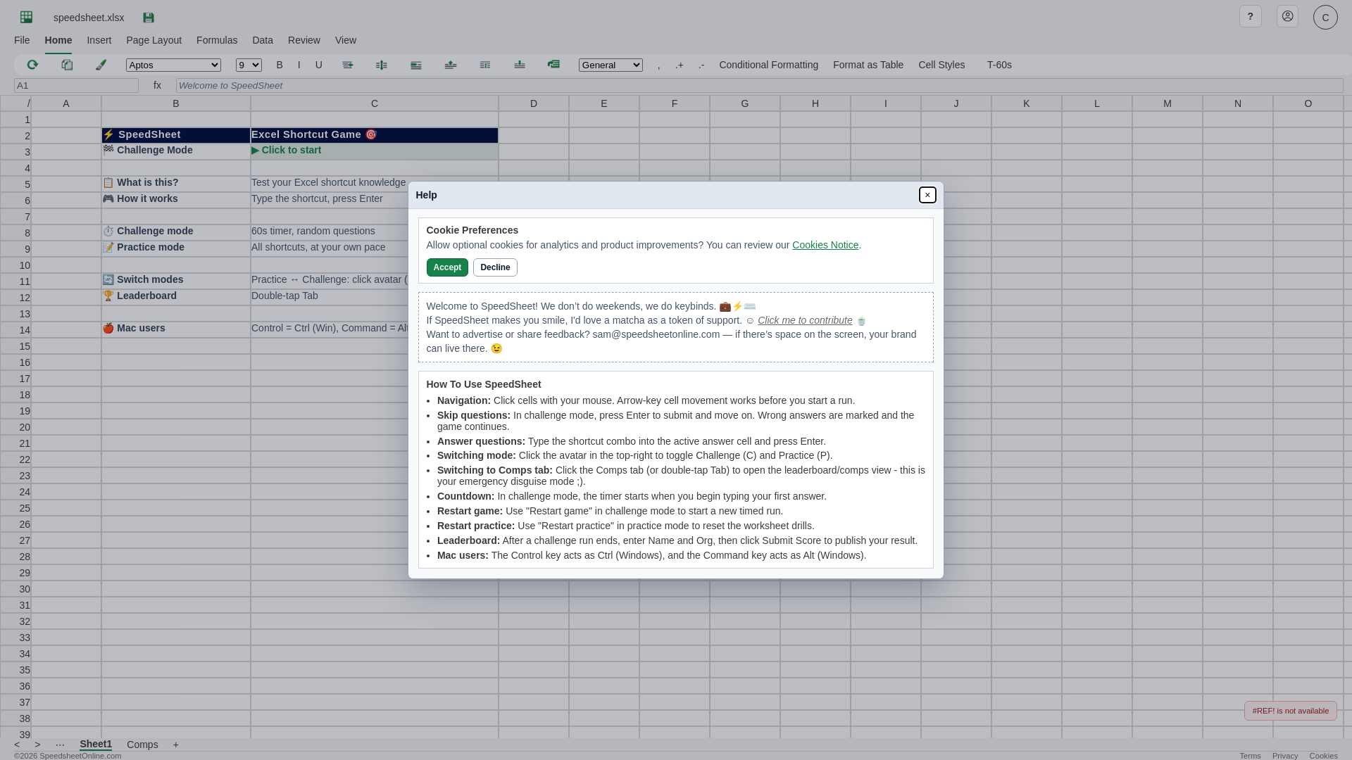Open help with the question mark icon
The height and width of the screenshot is (760, 1352).
(1250, 16)
